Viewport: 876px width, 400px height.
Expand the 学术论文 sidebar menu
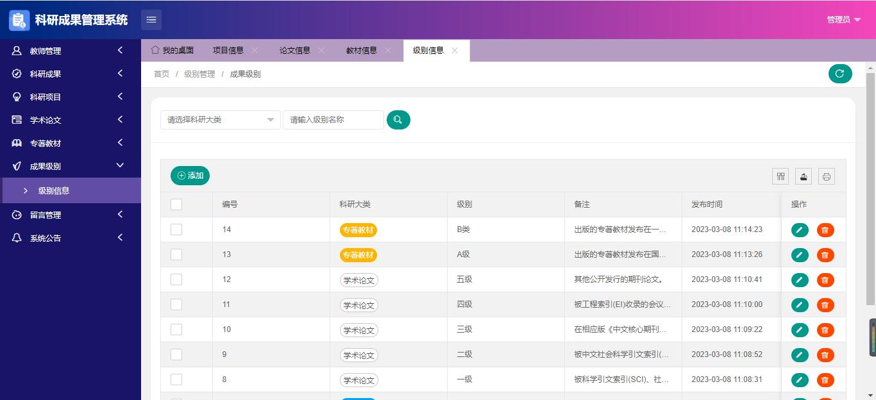[71, 120]
